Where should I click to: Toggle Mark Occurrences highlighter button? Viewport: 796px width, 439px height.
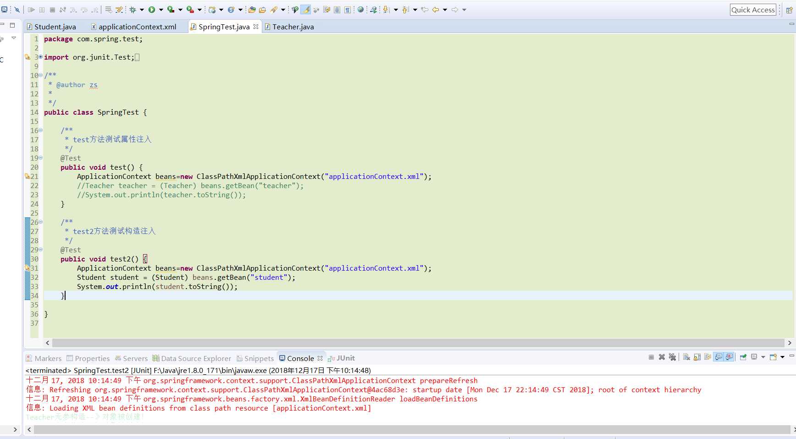click(x=305, y=10)
